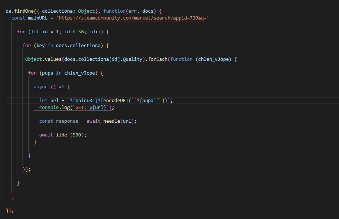The height and width of the screenshot is (219, 339).
Task: Place cursor on 'id < 56' condition
Action: (x=74, y=32)
